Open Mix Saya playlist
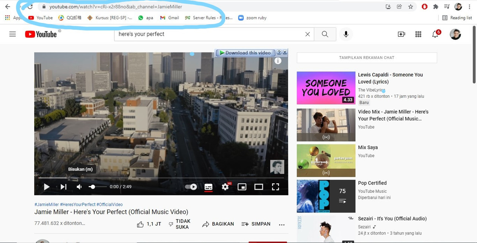 pyautogui.click(x=368, y=148)
